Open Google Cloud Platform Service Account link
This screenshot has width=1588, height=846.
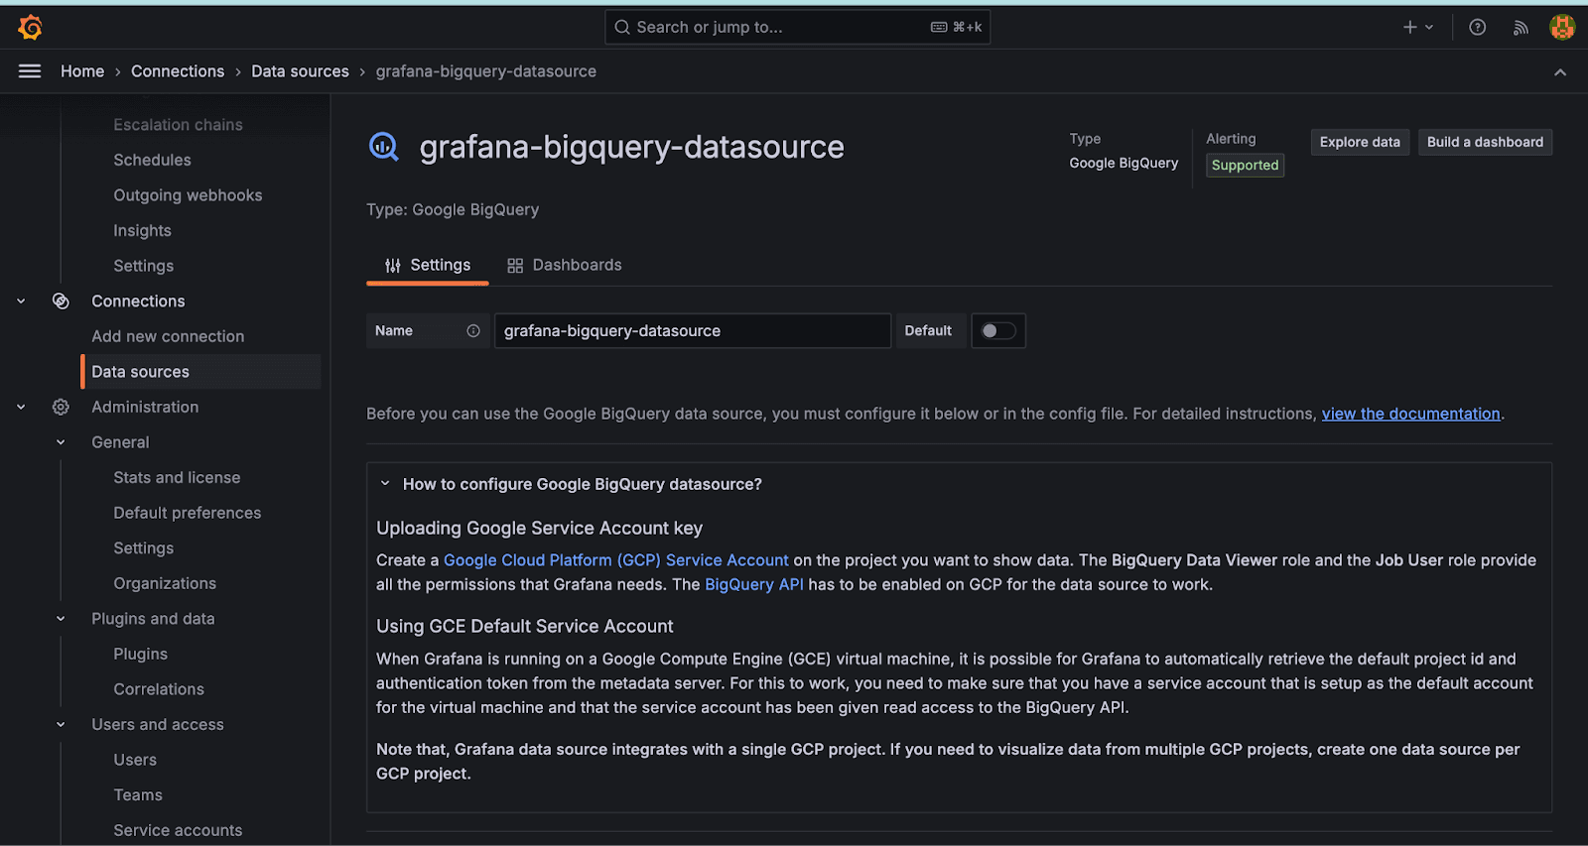click(615, 560)
